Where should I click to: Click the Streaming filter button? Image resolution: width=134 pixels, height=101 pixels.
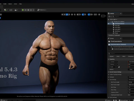coord(131,56)
